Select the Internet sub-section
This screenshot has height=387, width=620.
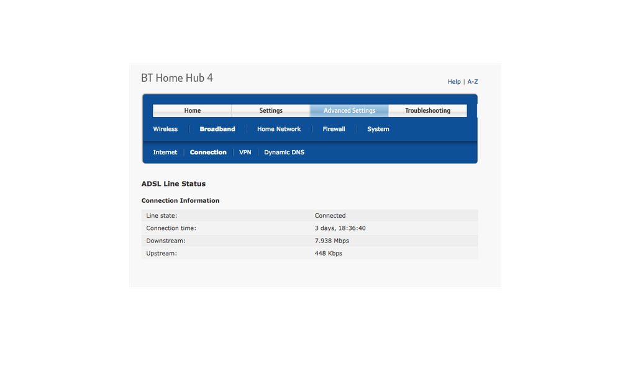coord(165,153)
